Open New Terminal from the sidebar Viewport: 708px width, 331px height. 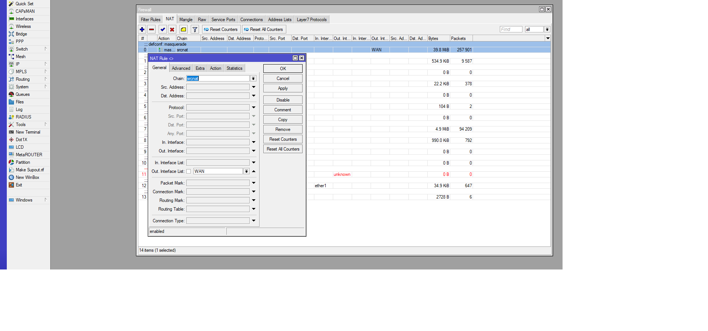coord(28,132)
